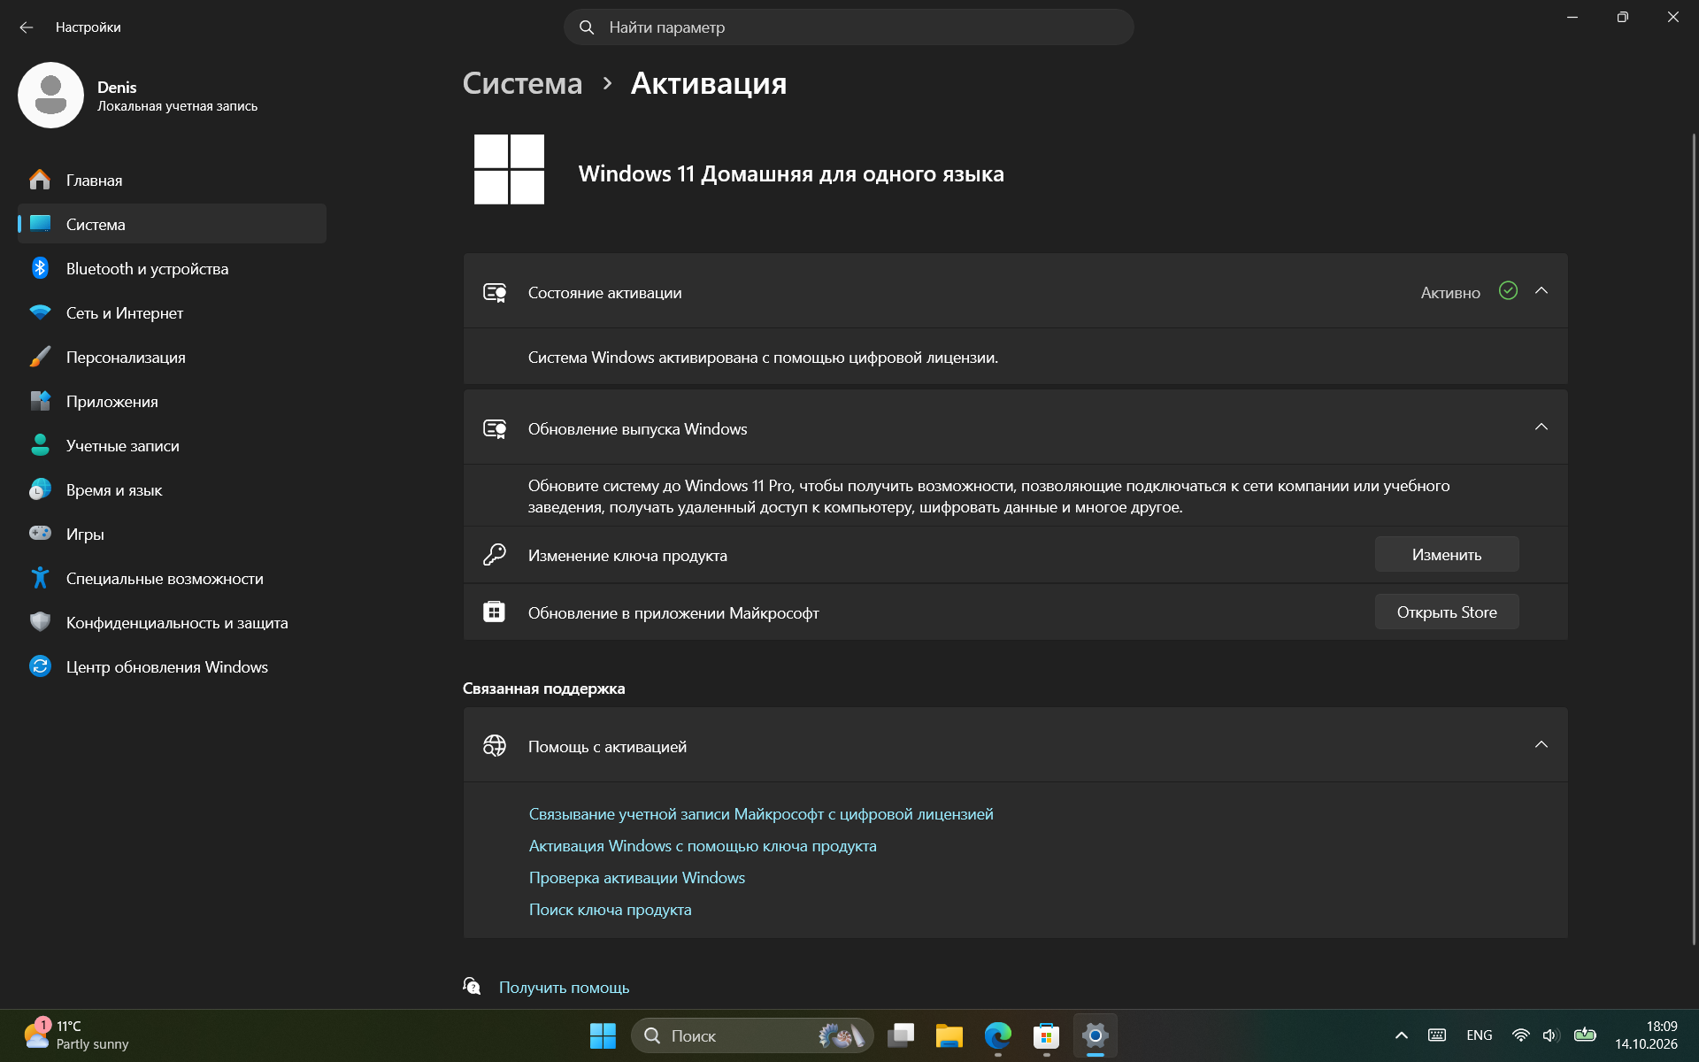Click the Получить помощь link
Screen dimensions: 1699x1062
564,988
